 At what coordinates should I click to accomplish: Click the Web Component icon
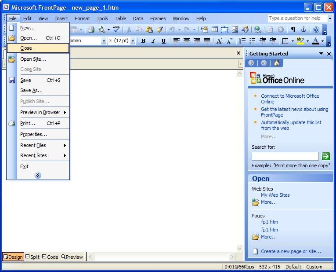coord(205,29)
